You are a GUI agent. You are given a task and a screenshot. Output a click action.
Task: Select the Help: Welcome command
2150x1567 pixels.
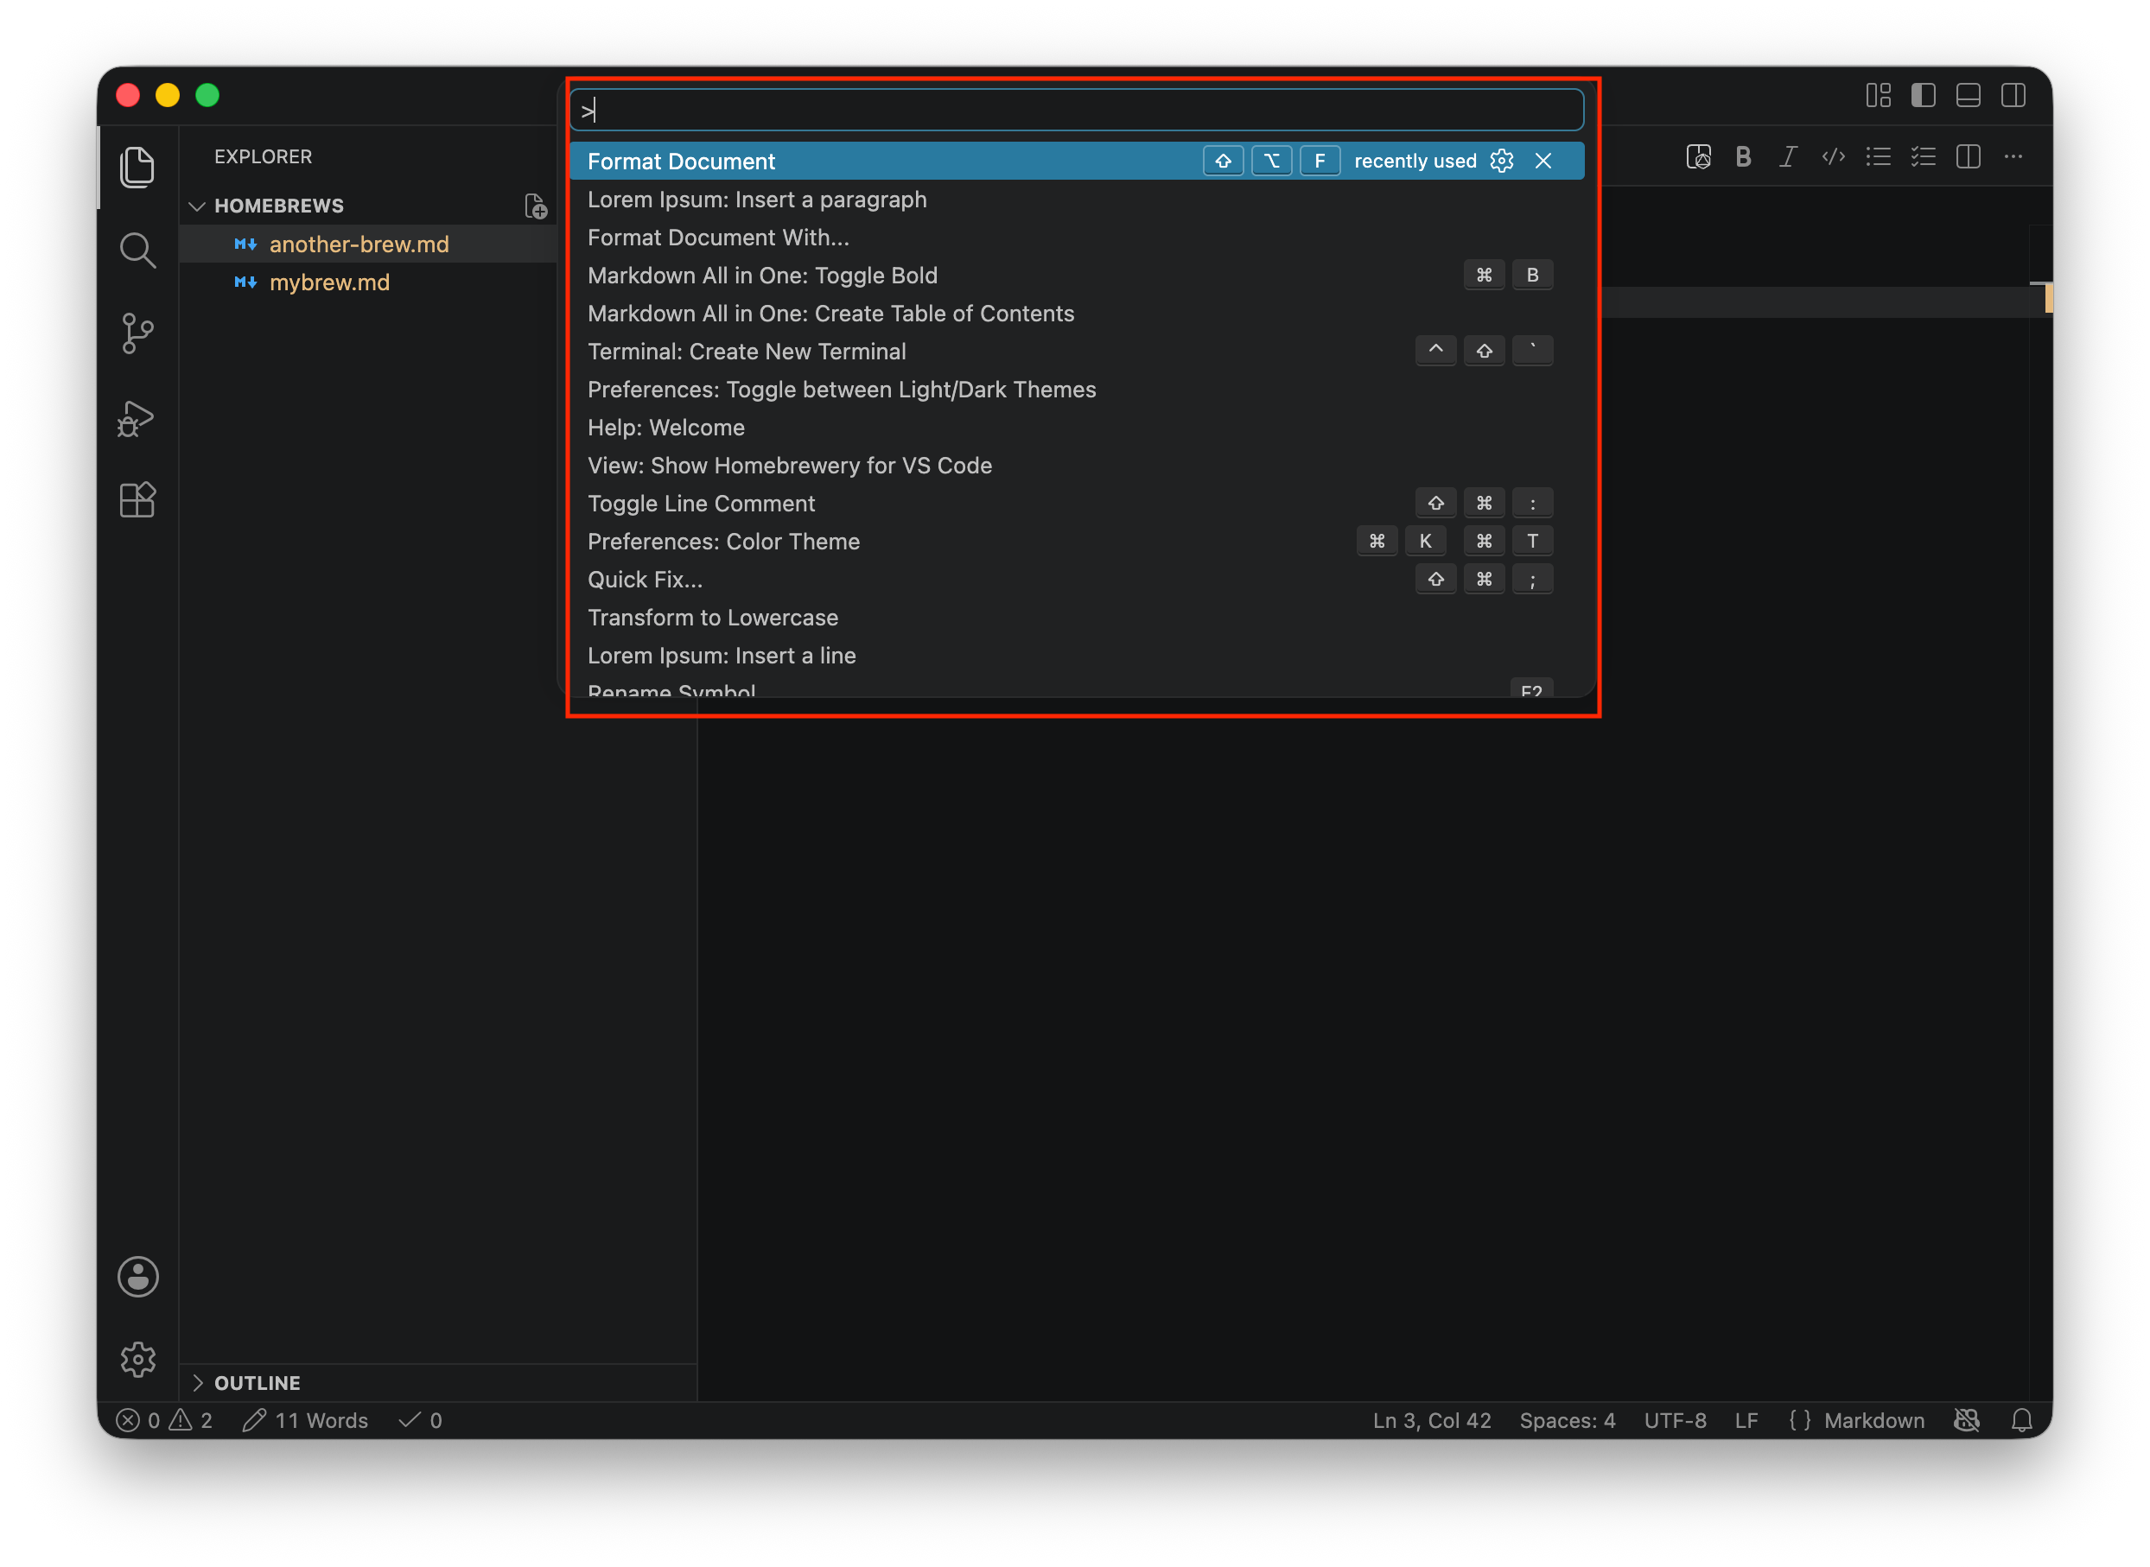[1077, 427]
